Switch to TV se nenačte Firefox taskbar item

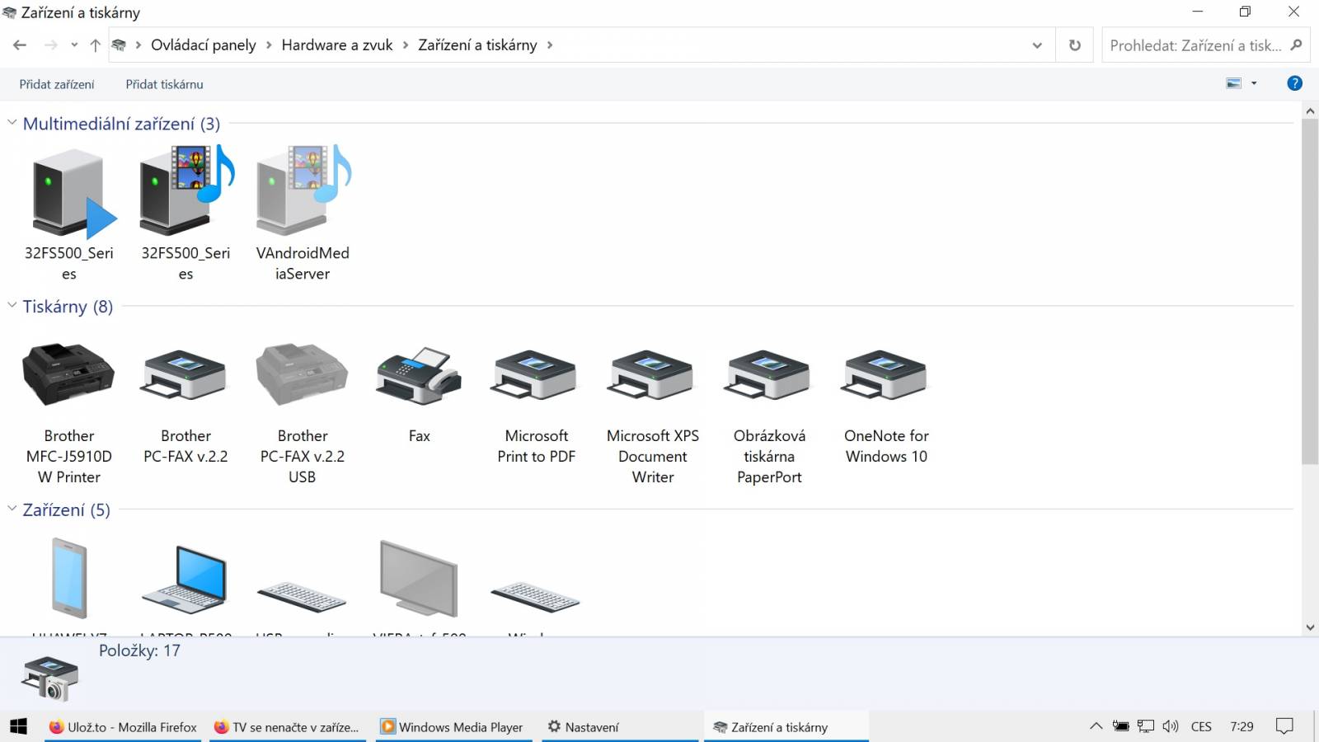click(287, 726)
